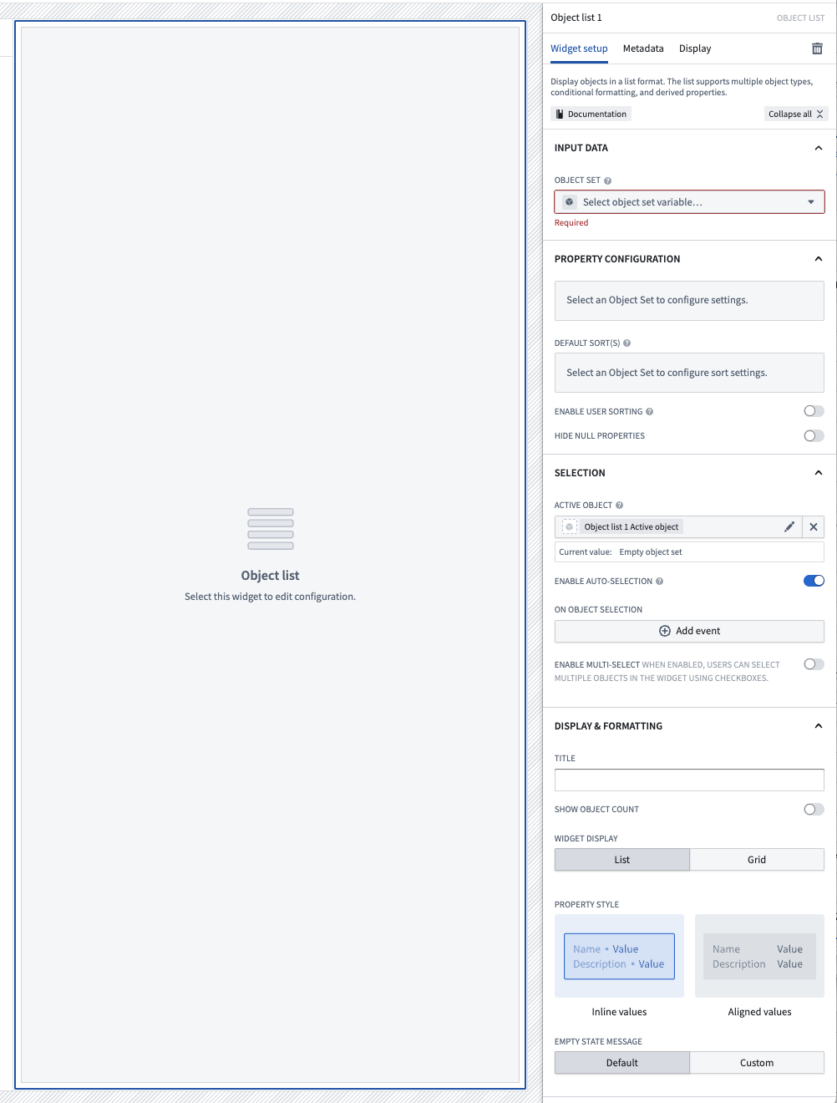The width and height of the screenshot is (837, 1103).
Task: Edit the Object list 1 Active object variable
Action: pos(789,527)
